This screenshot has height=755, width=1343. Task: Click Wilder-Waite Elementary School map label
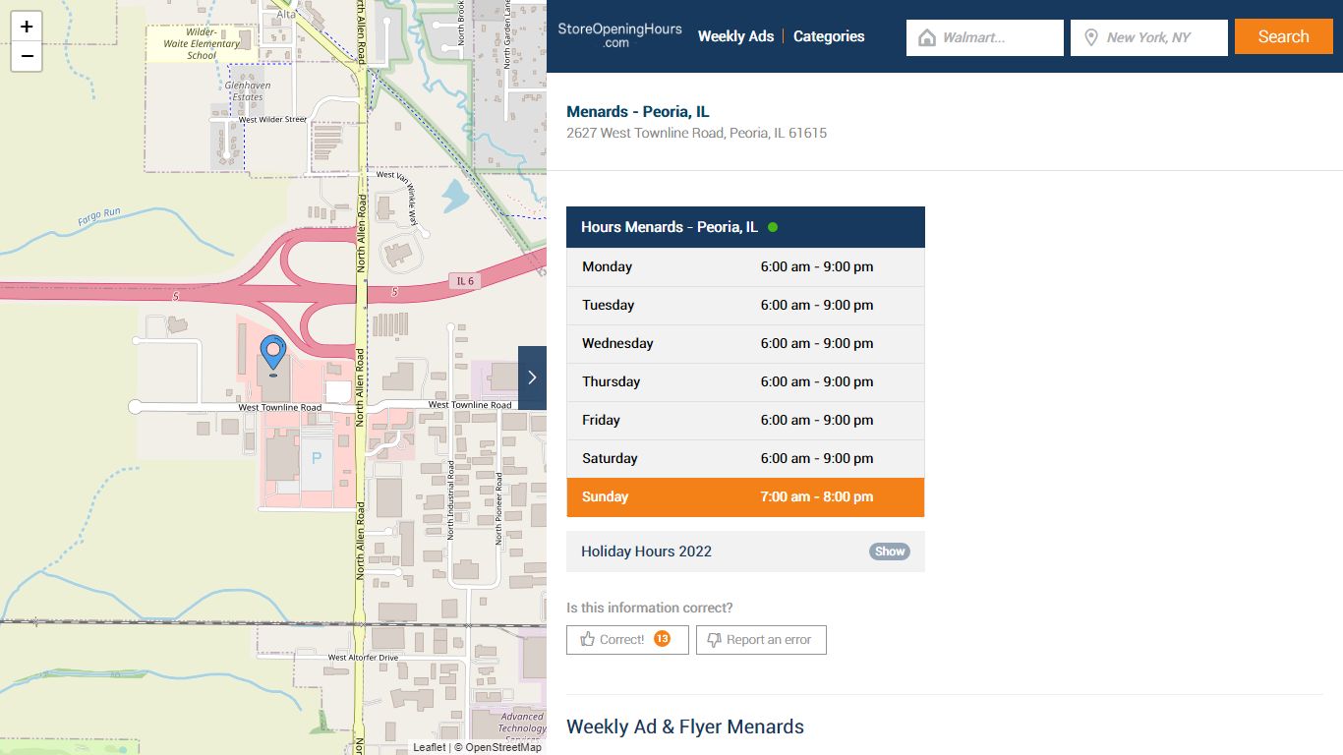[202, 43]
